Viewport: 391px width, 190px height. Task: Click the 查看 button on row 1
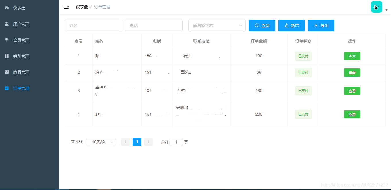click(x=352, y=56)
